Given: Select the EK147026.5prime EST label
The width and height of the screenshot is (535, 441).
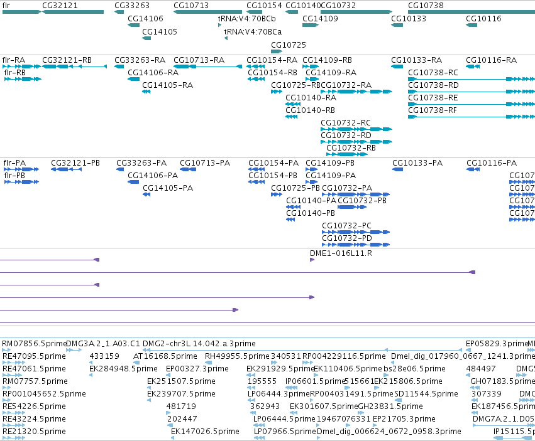Looking at the screenshot, I should point(205,432).
